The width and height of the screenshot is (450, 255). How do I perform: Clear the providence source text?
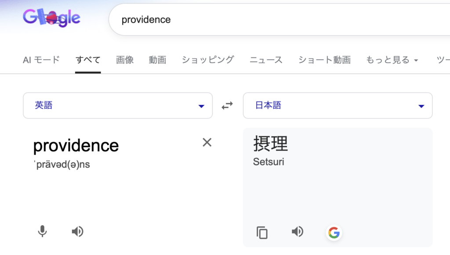coord(207,142)
